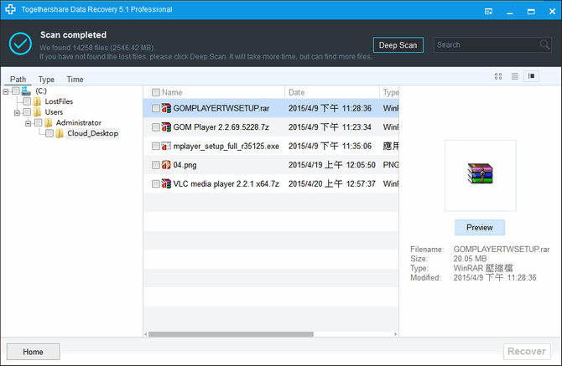Click the Administrator folder icon
Viewport: 562px width, 366px height.
coord(49,123)
